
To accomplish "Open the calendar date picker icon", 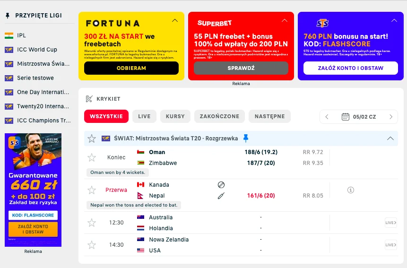I will click(x=346, y=117).
